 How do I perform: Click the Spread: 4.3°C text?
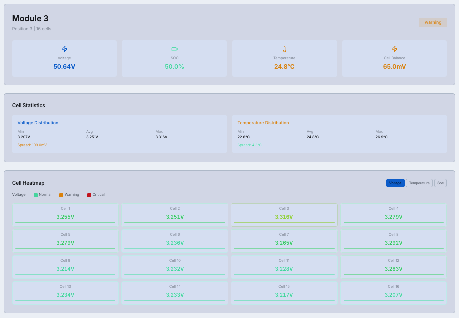click(249, 145)
